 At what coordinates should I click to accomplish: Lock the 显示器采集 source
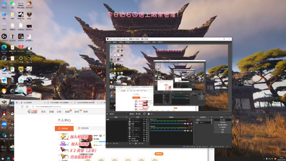pyautogui.click(x=147, y=141)
